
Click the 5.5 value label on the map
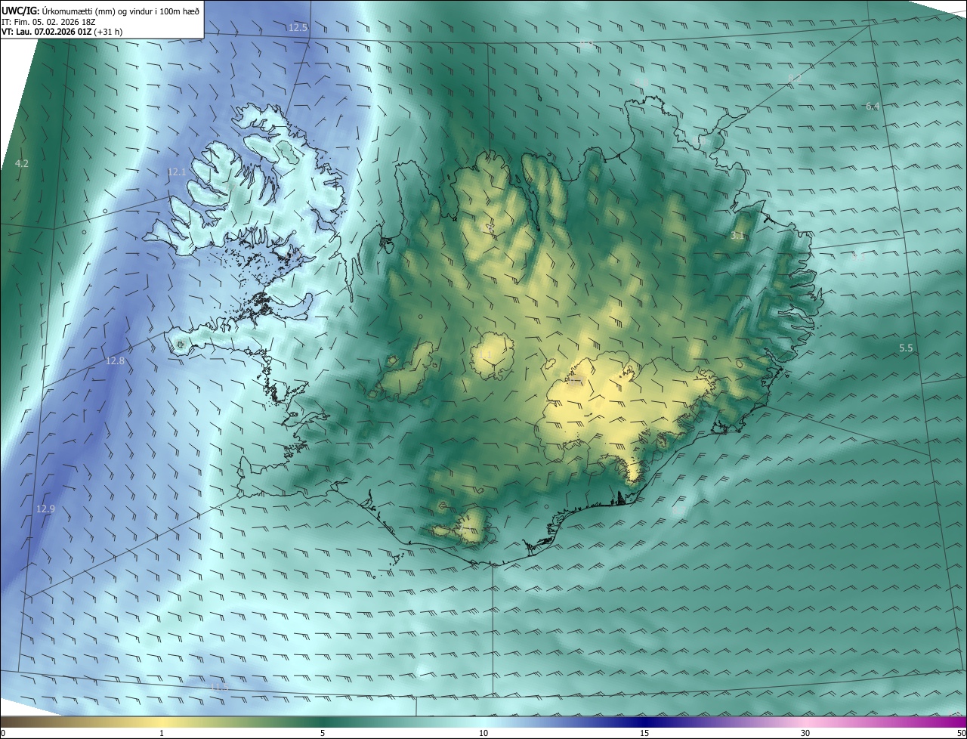(906, 348)
